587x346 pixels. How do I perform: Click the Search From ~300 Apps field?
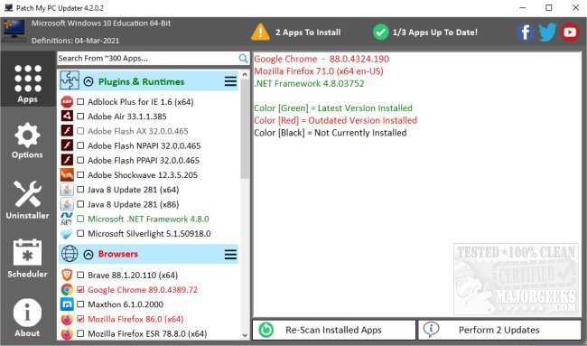(x=148, y=59)
